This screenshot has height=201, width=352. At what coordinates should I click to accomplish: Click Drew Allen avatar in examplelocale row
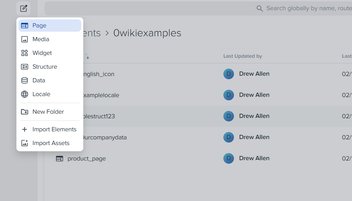(x=229, y=95)
